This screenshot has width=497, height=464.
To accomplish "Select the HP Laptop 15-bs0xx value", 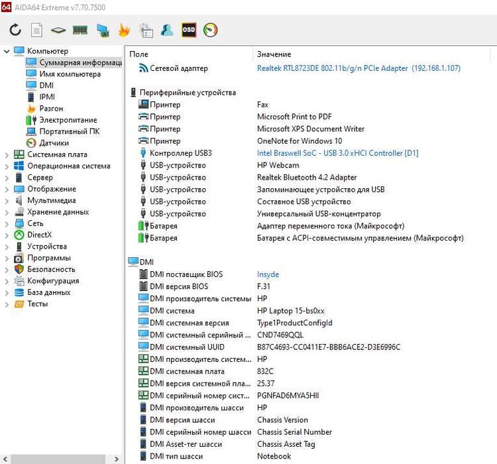I will [x=291, y=311].
